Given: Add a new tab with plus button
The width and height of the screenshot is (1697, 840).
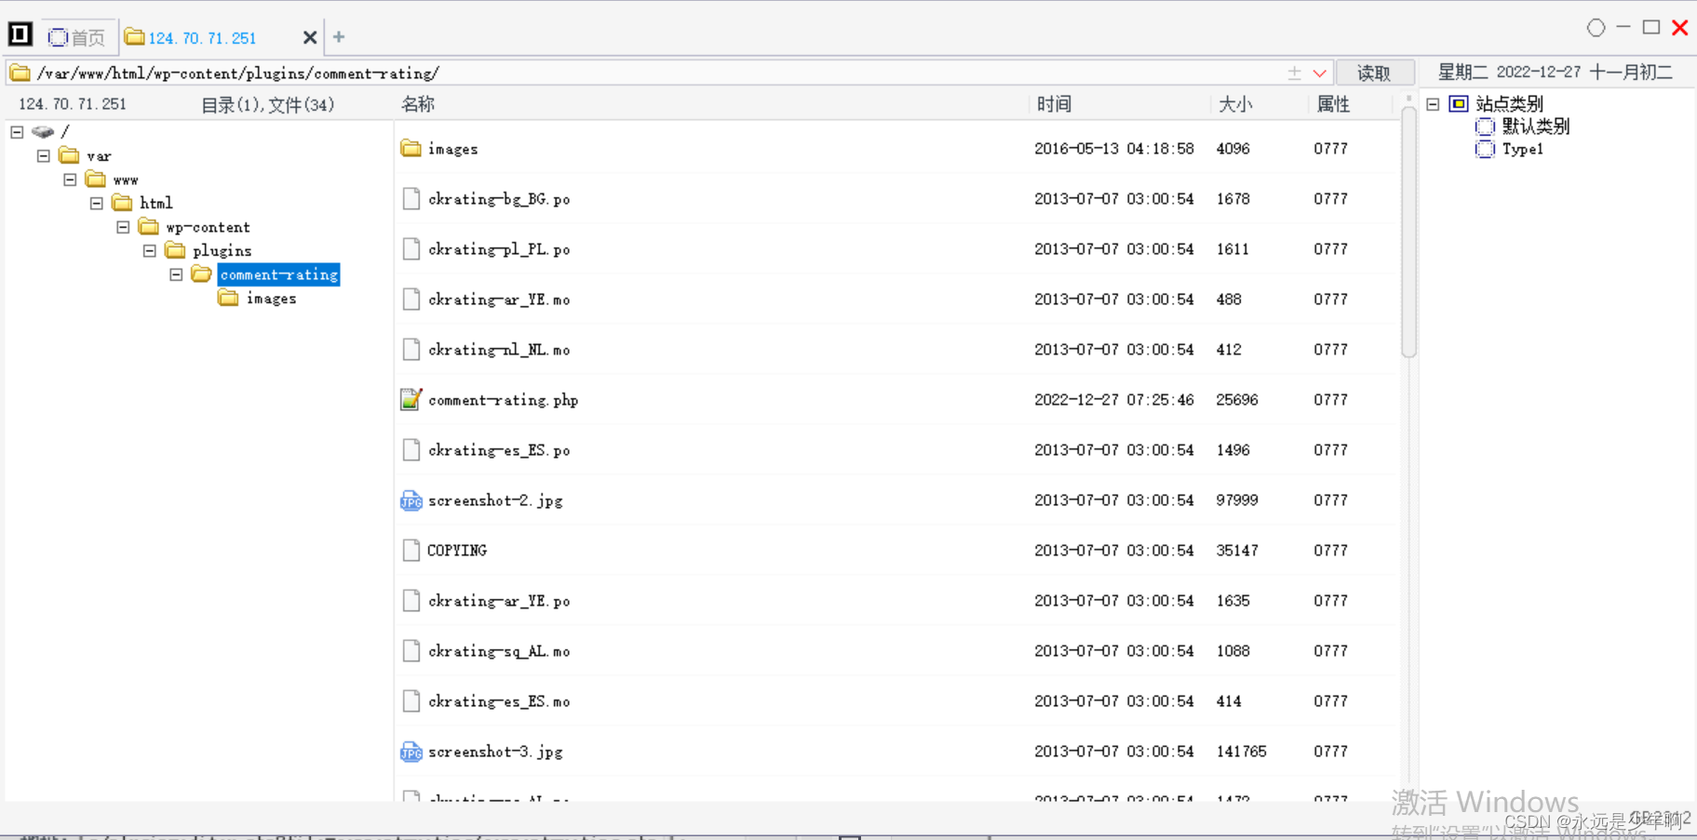Looking at the screenshot, I should click(339, 37).
